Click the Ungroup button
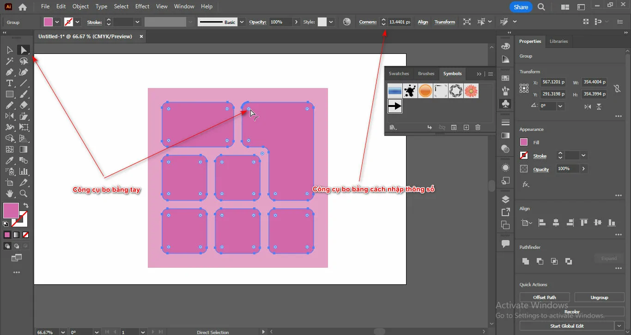 pyautogui.click(x=599, y=297)
